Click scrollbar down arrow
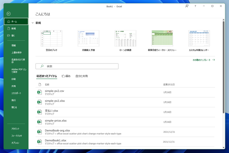 (224, 148)
